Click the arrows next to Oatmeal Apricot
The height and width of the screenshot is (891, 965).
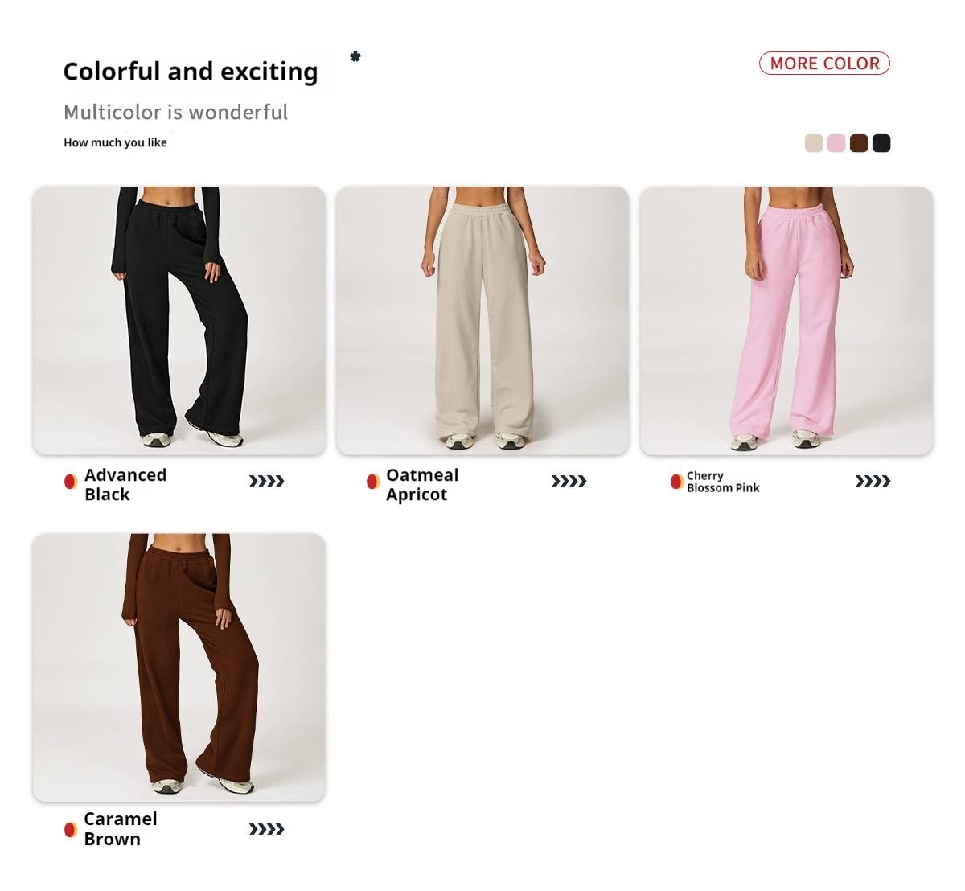click(569, 482)
